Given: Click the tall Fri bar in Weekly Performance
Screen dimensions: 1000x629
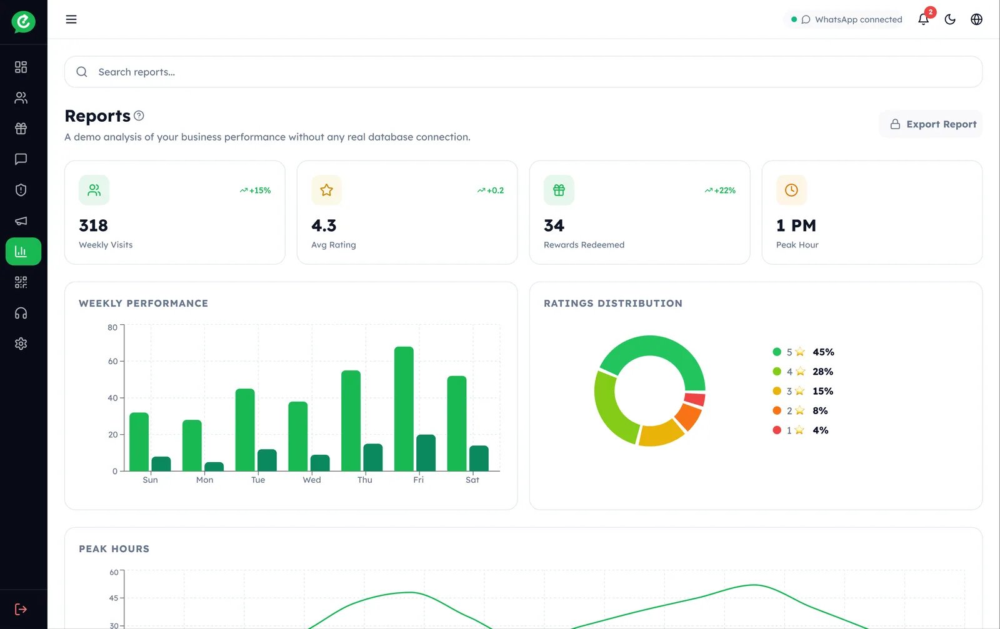Looking at the screenshot, I should point(404,409).
